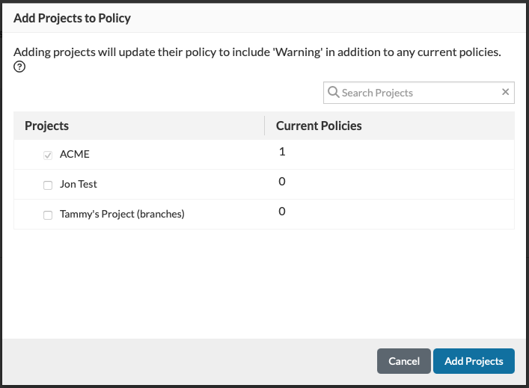Click the help question mark icon
The width and height of the screenshot is (529, 388).
(x=20, y=67)
